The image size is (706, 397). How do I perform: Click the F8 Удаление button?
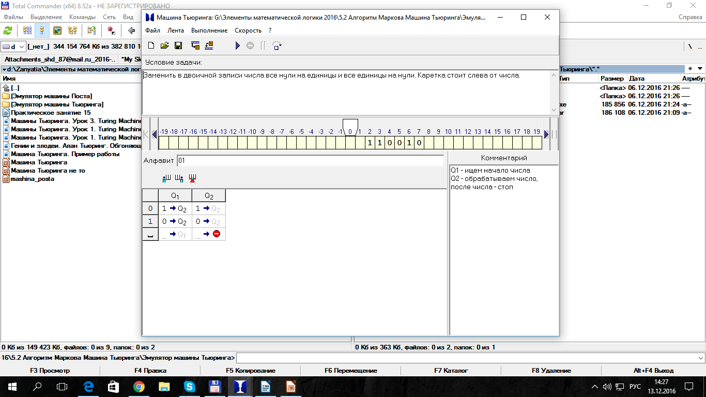pyautogui.click(x=551, y=371)
